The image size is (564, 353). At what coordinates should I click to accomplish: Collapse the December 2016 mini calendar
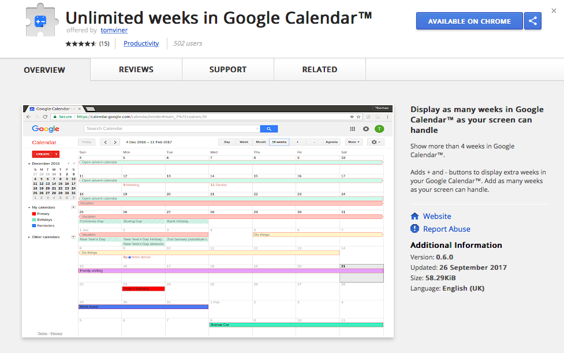(x=29, y=164)
